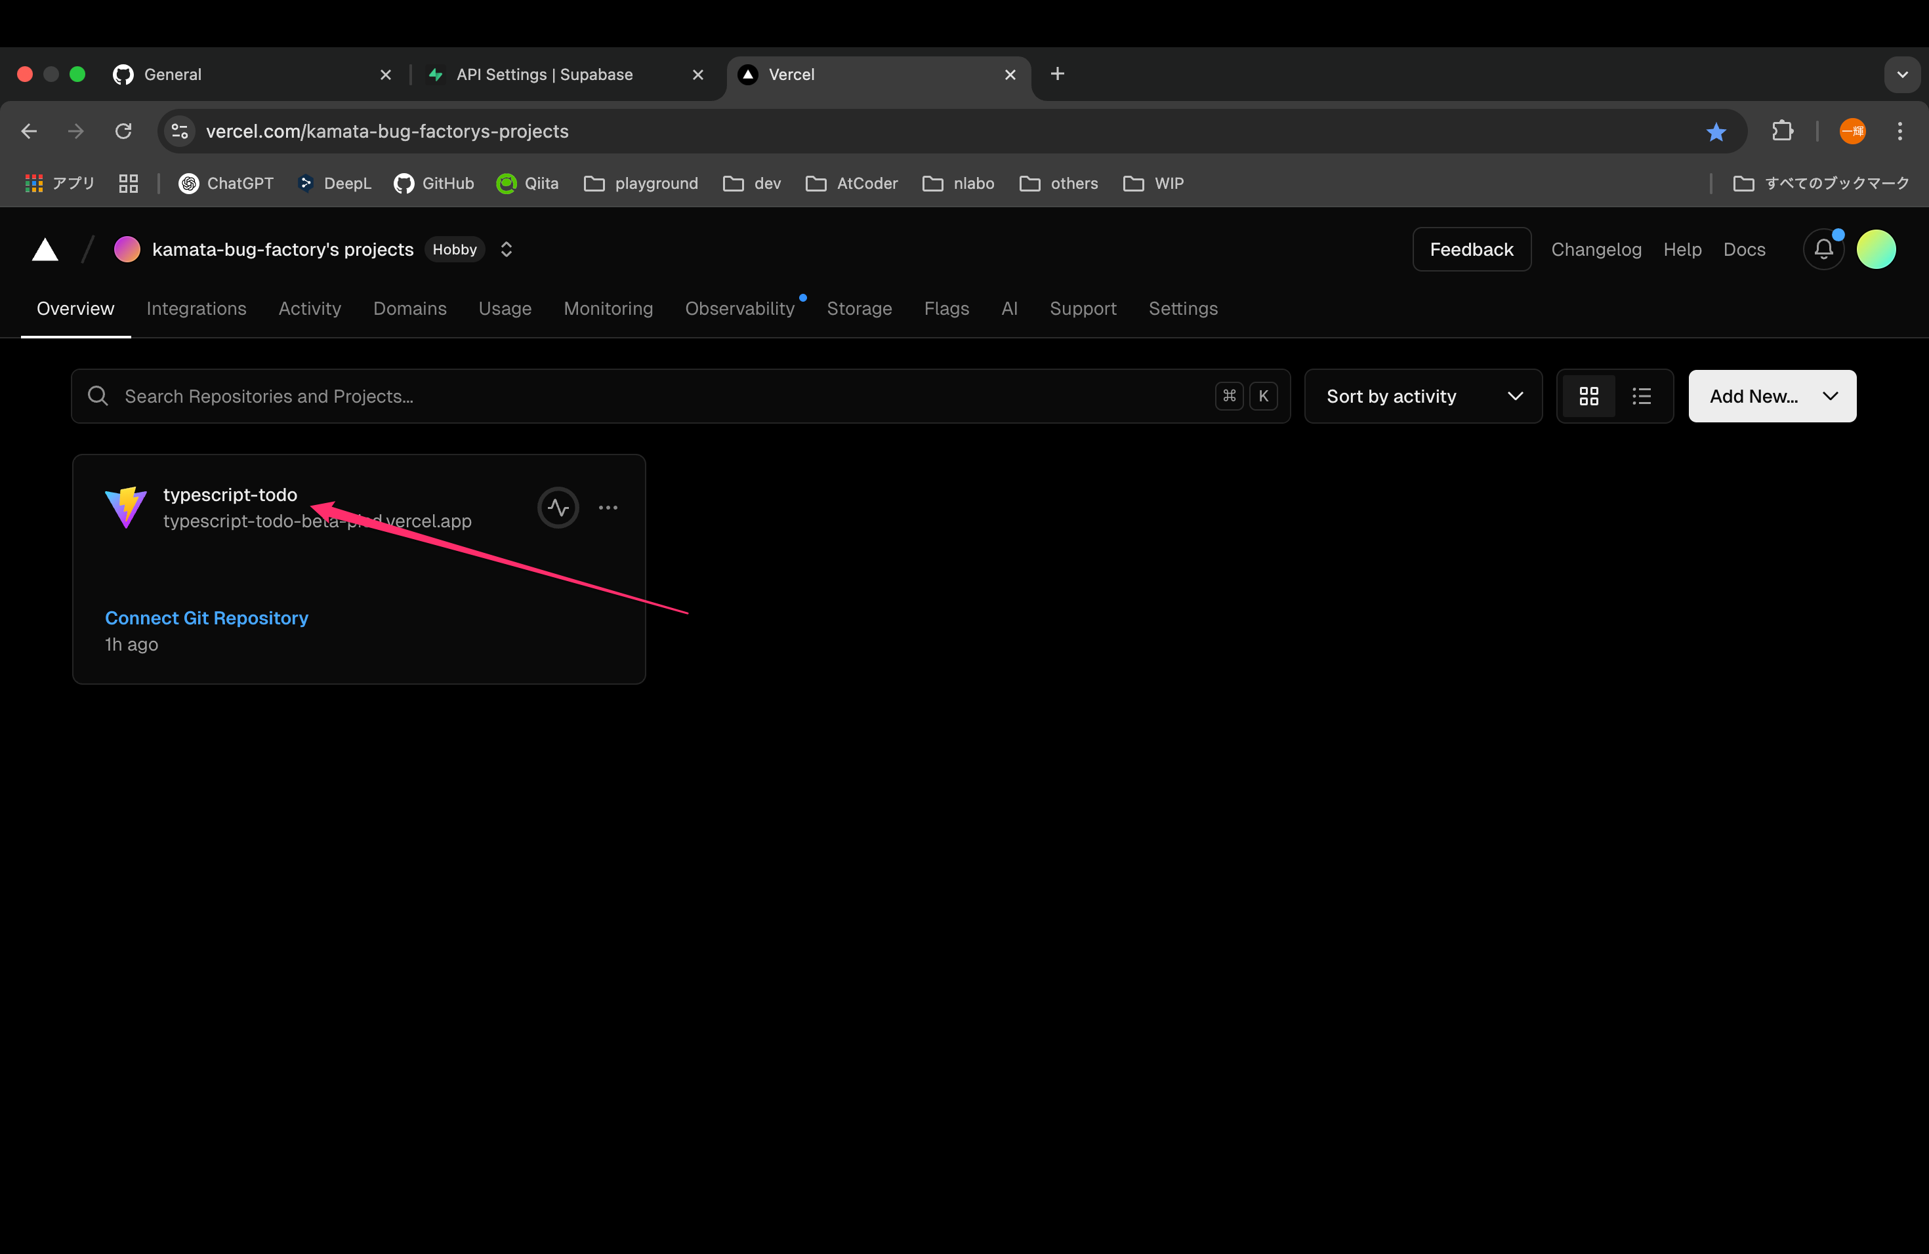1929x1254 pixels.
Task: Open the Settings tab
Action: pos(1182,309)
